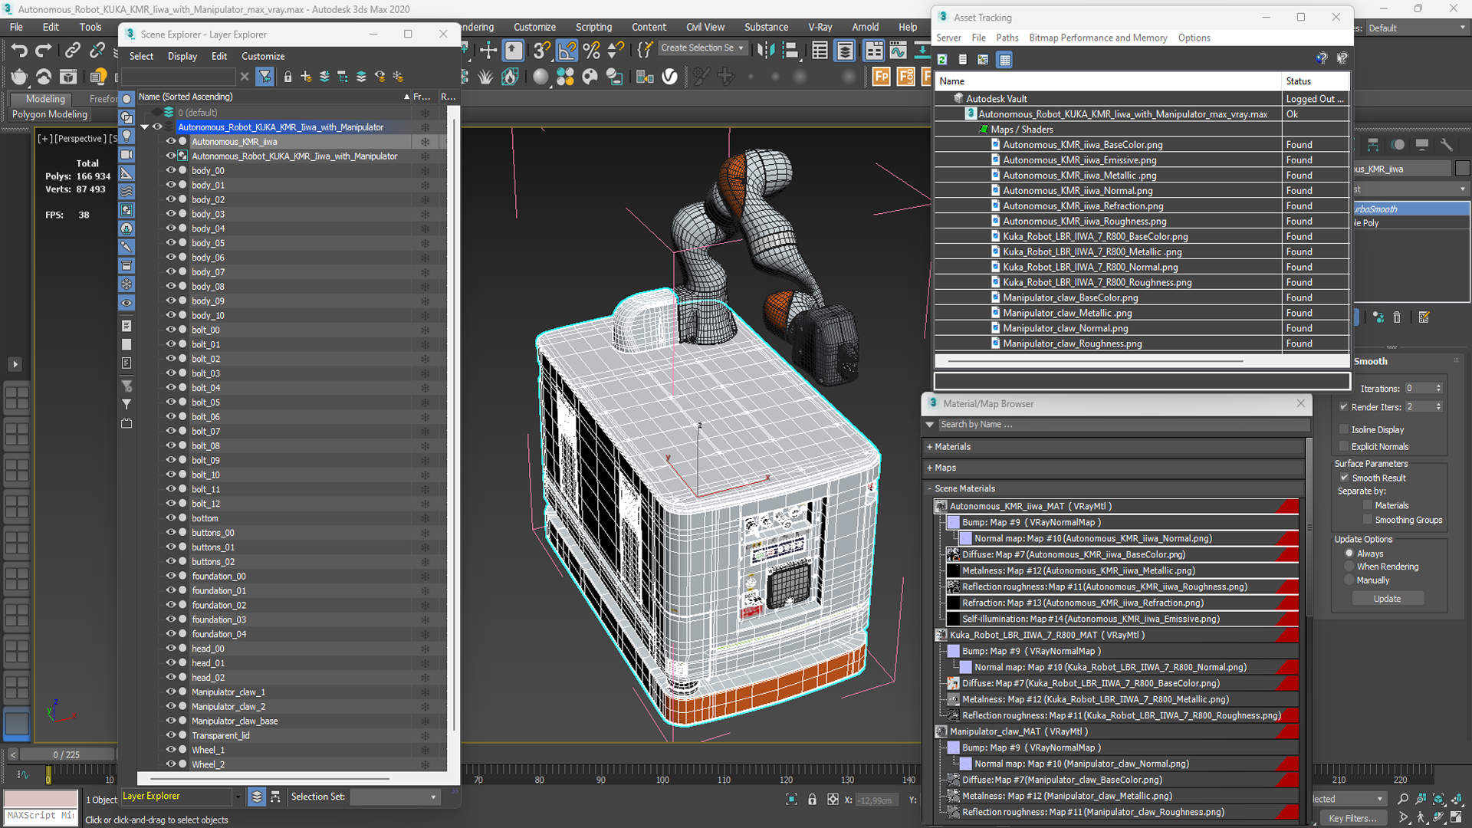Toggle the Render Iters checkbox

coord(1343,406)
